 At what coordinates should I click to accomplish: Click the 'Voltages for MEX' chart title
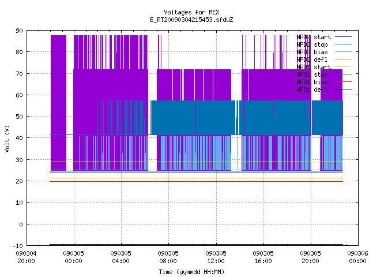(x=191, y=12)
